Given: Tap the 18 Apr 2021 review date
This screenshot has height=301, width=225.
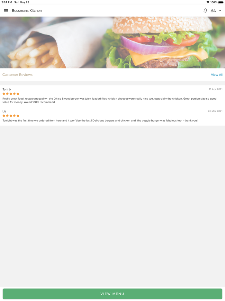Looking at the screenshot, I should 215,89.
